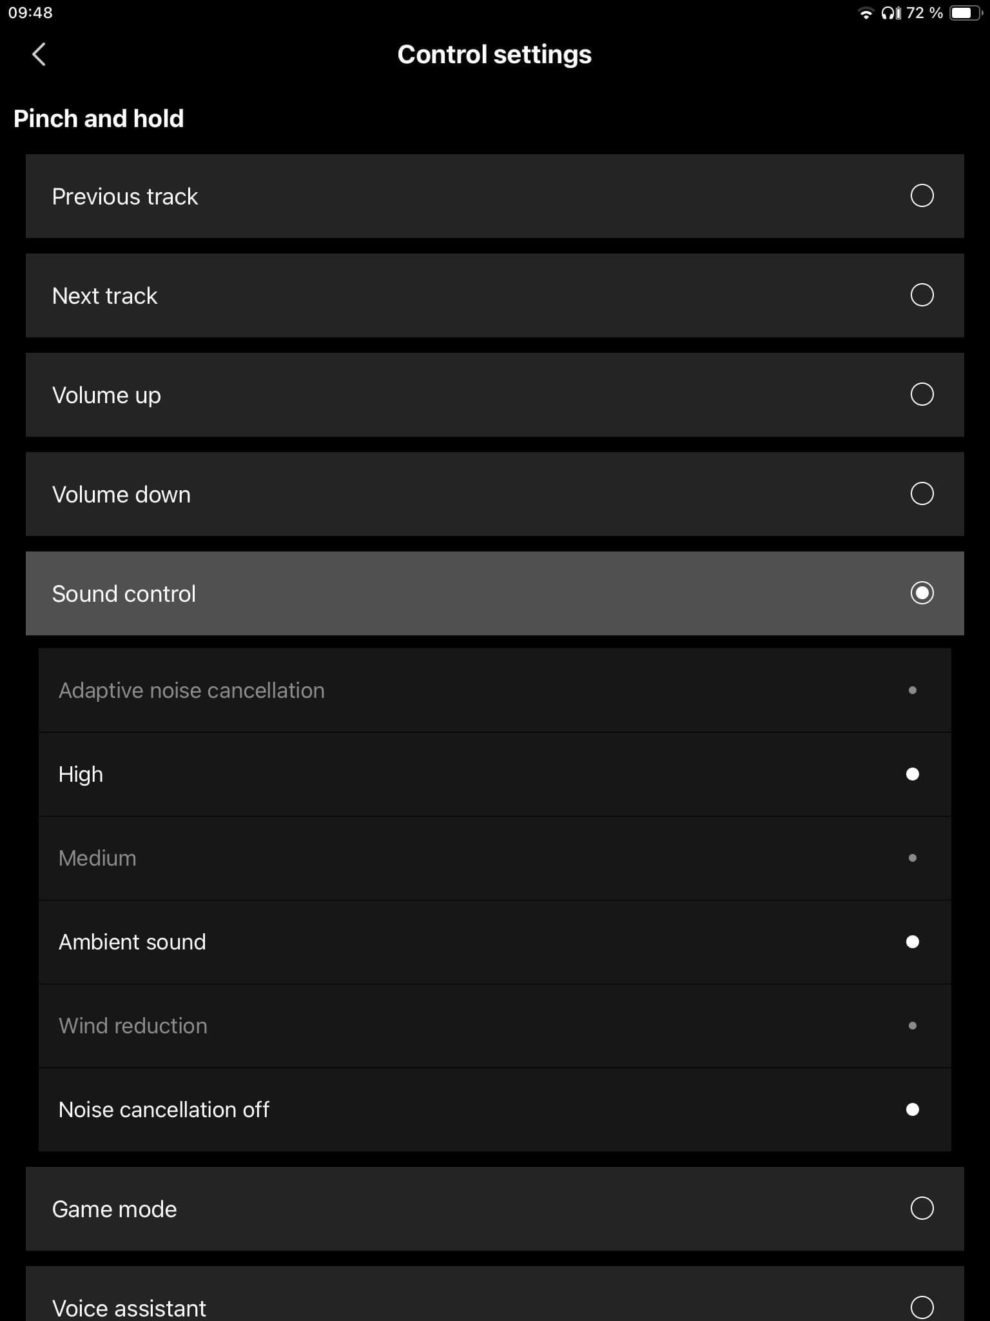Tap the back arrow icon
This screenshot has width=990, height=1321.
click(x=39, y=54)
